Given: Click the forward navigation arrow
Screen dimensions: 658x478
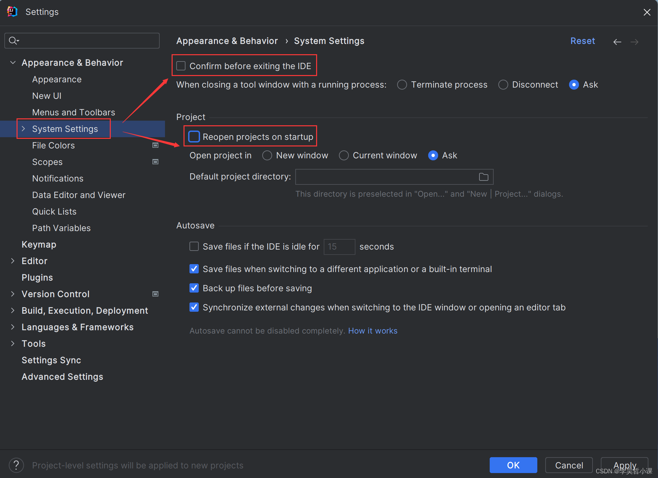Looking at the screenshot, I should tap(634, 42).
